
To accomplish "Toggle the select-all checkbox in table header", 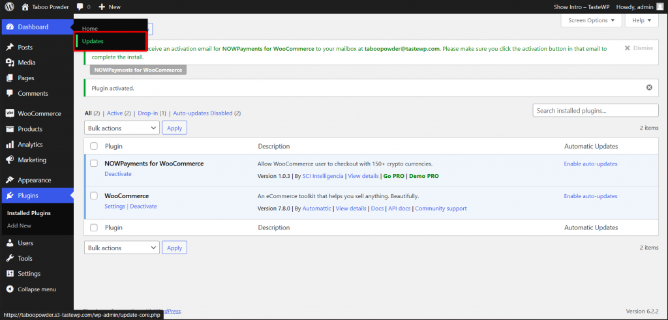I will 94,146.
